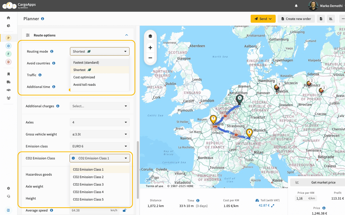
Task: Zoom in on the map
Action: tap(150, 48)
